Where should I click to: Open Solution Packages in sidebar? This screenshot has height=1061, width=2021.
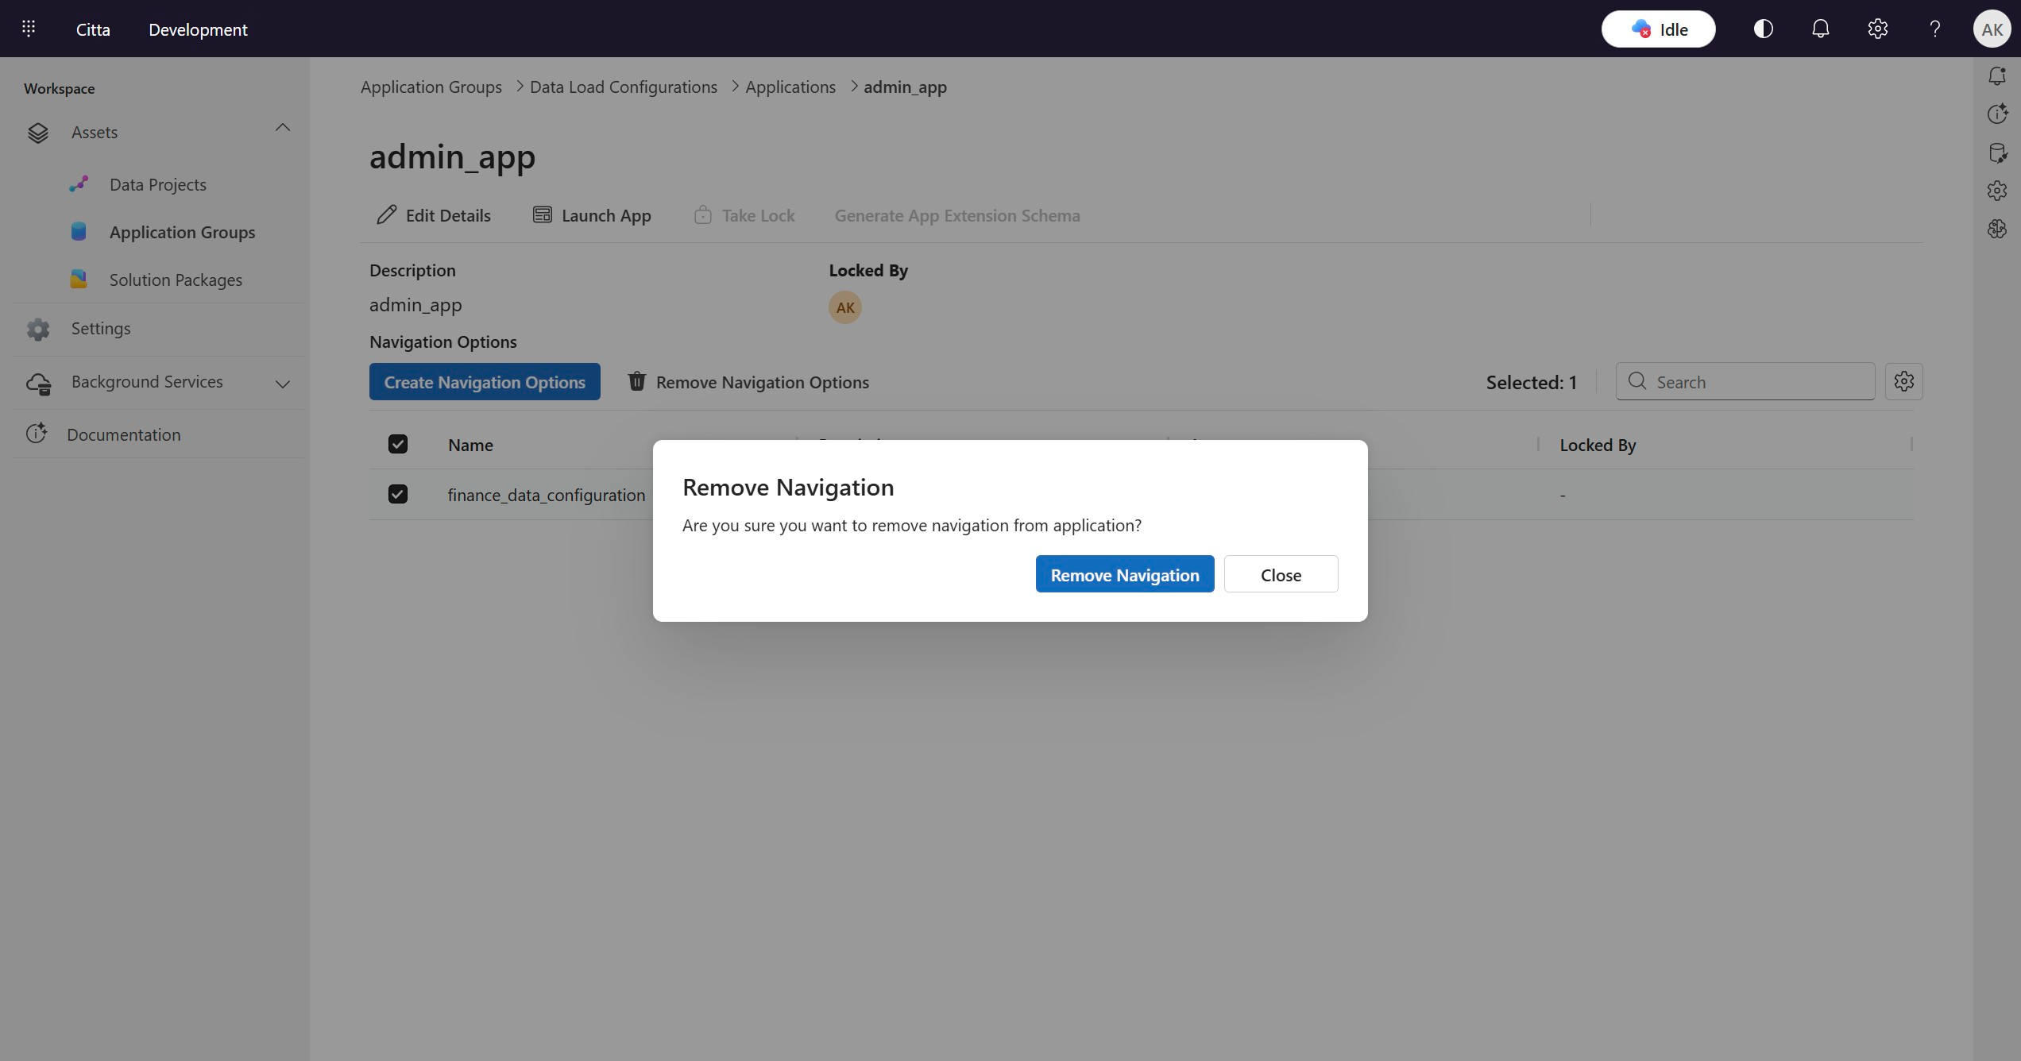(176, 280)
